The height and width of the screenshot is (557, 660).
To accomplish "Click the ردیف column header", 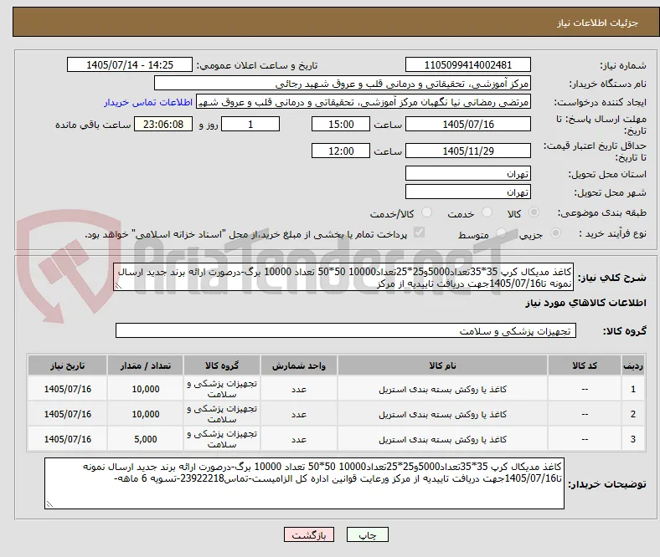I will point(632,365).
